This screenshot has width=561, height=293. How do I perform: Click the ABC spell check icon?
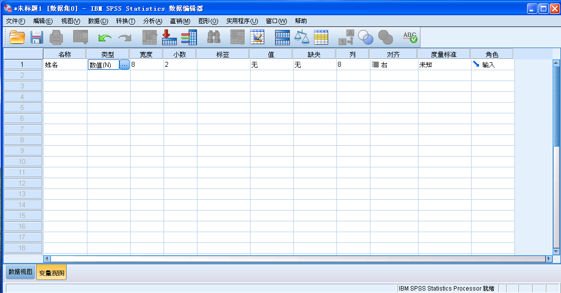coord(410,37)
